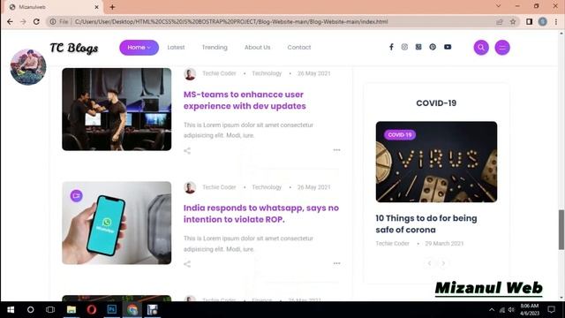Image resolution: width=565 pixels, height=318 pixels.
Task: Click the video badge on whatsapp thumbnail
Action: click(77, 196)
